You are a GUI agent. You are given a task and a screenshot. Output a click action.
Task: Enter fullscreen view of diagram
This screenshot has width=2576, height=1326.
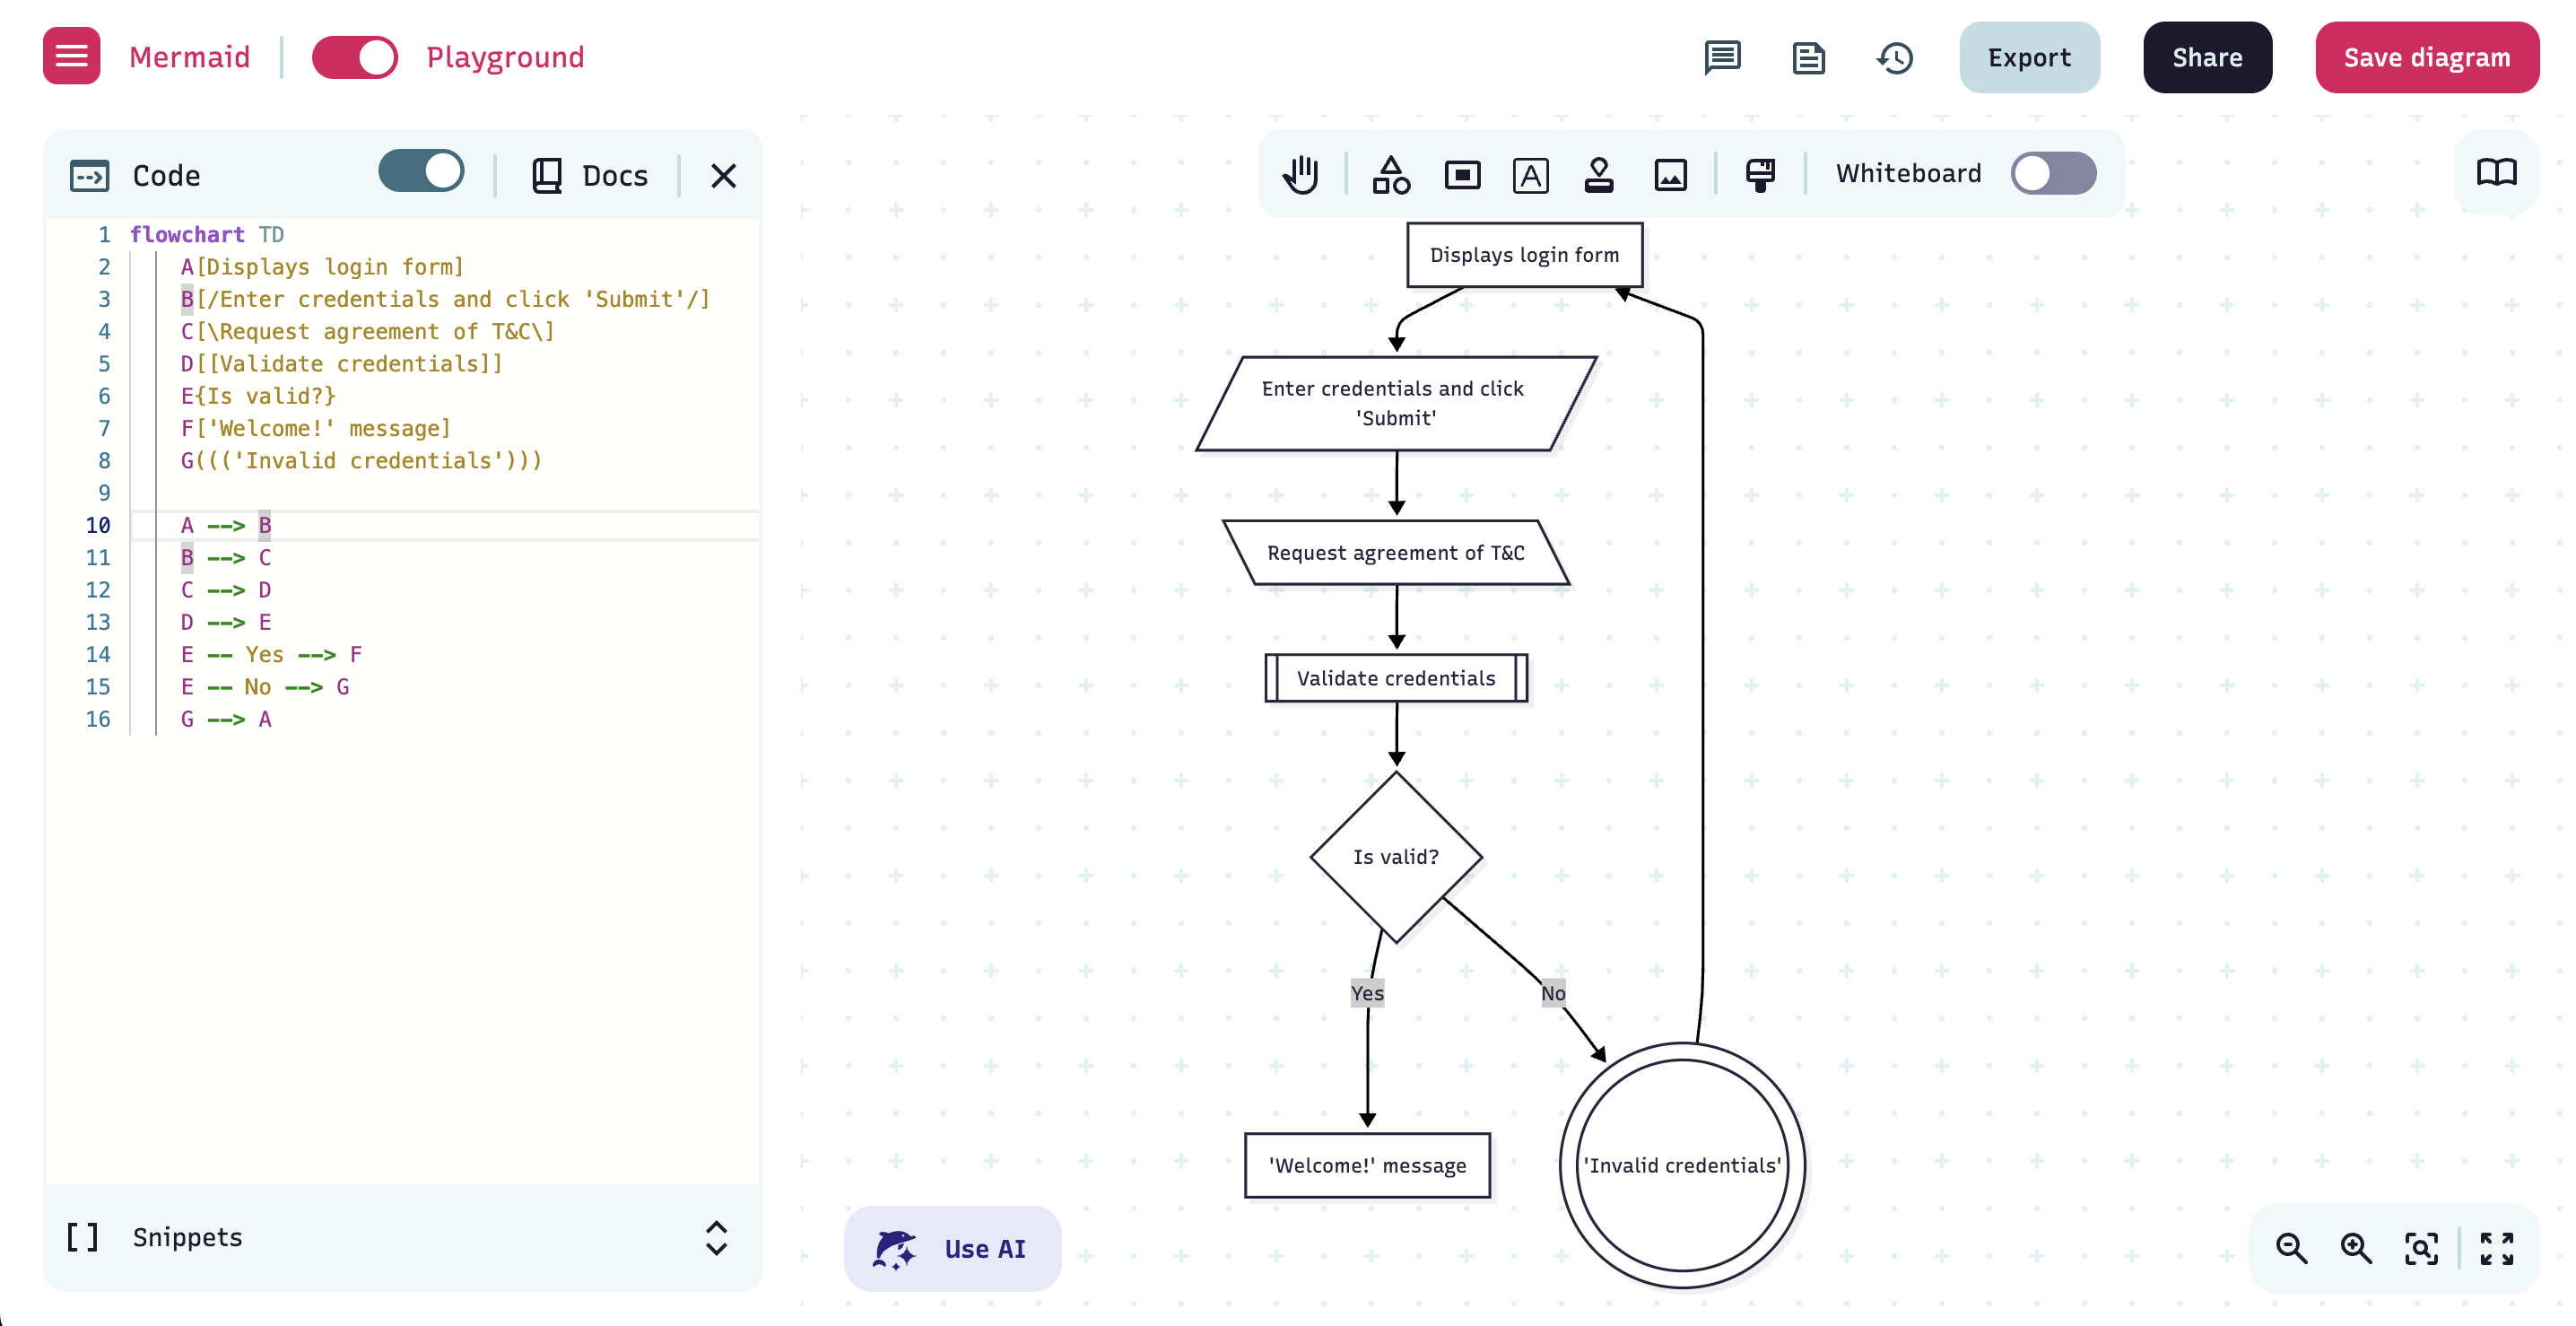pyautogui.click(x=2496, y=1248)
